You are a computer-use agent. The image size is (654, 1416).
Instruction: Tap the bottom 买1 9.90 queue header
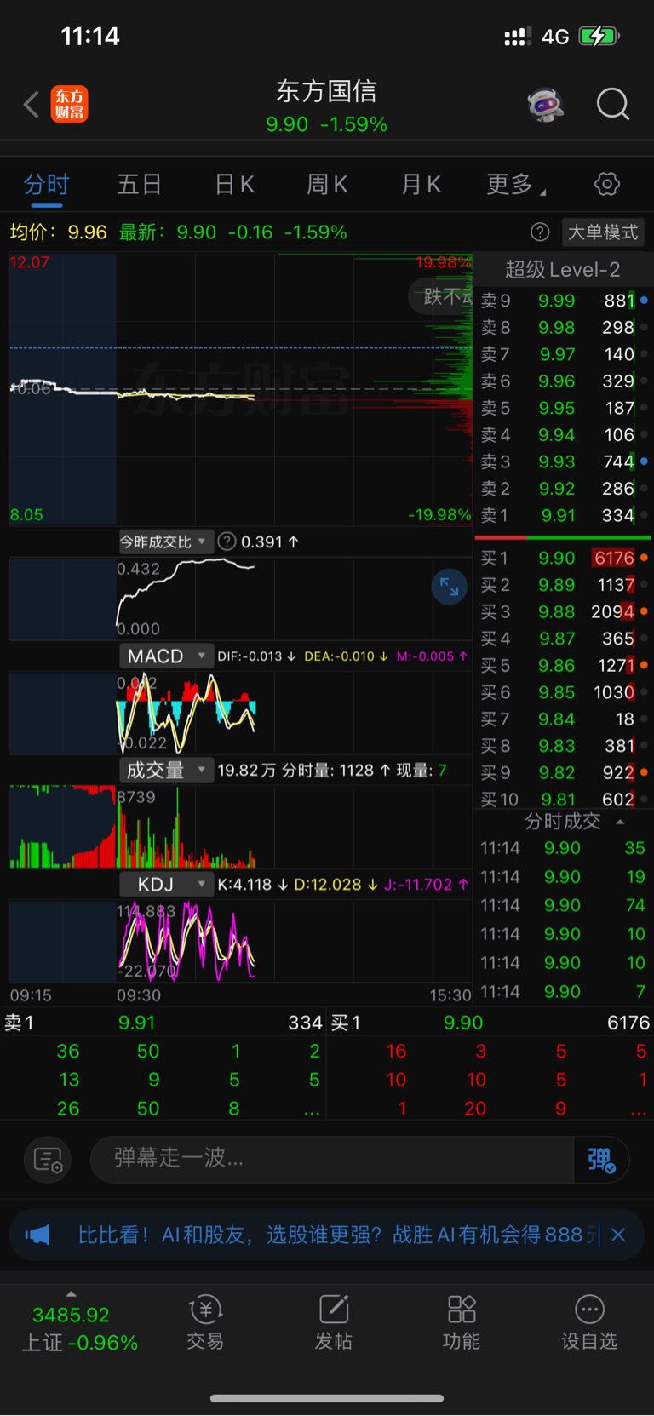pos(490,1023)
